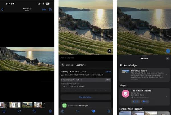Toggle favorite heart in the middle phone

[78, 111]
